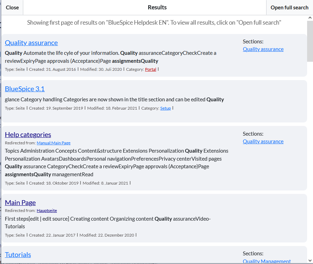Click the Setup category link
Screen dimensions: 313x264
[165, 108]
